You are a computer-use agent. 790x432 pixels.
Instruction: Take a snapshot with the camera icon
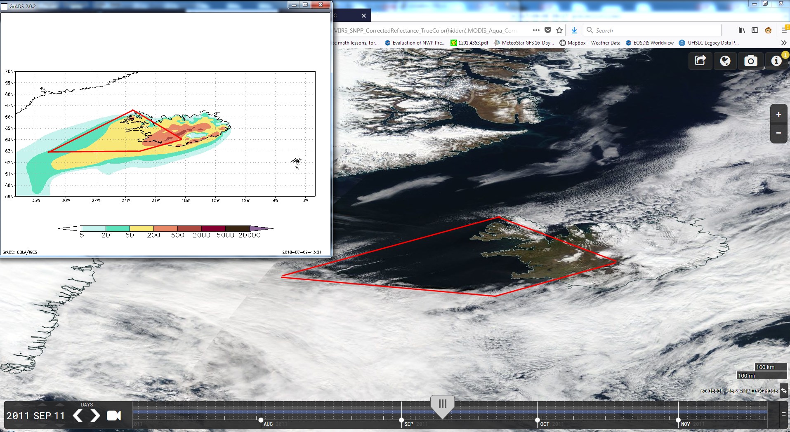pos(750,61)
